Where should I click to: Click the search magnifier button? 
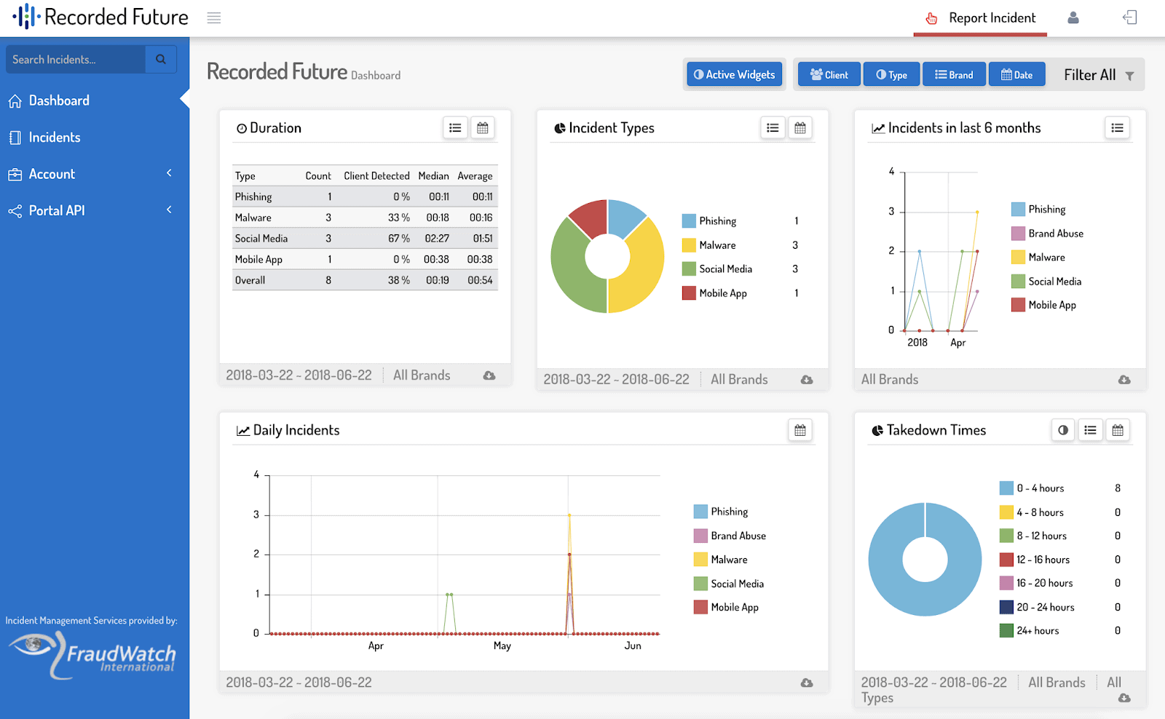click(161, 60)
